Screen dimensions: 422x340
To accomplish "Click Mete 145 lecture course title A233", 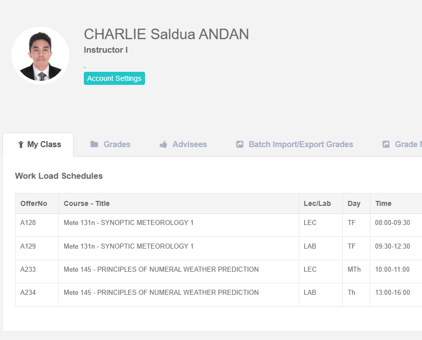I will [x=161, y=269].
